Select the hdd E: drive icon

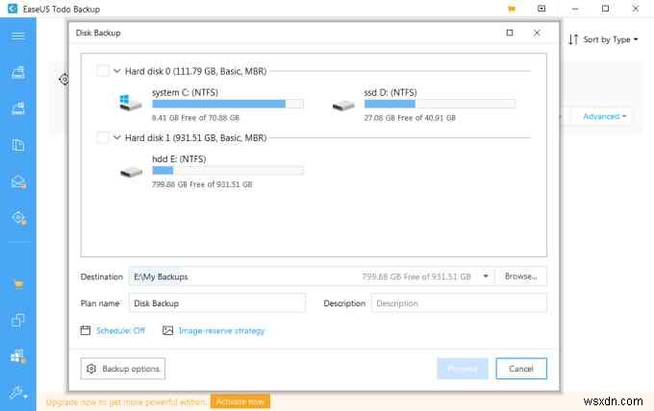(132, 172)
